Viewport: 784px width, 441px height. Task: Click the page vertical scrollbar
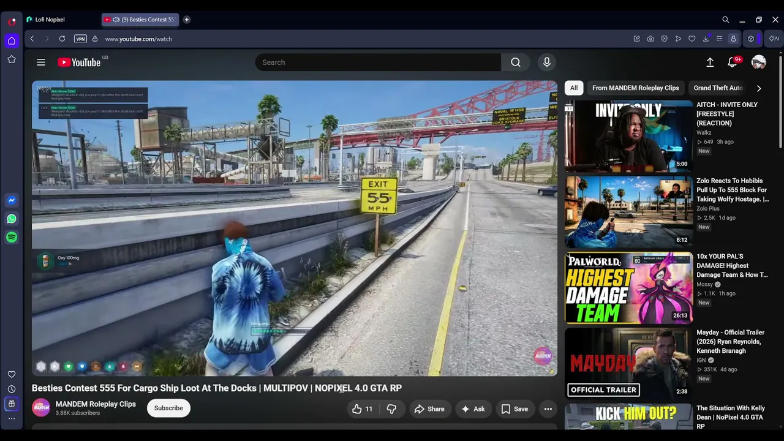tap(780, 101)
